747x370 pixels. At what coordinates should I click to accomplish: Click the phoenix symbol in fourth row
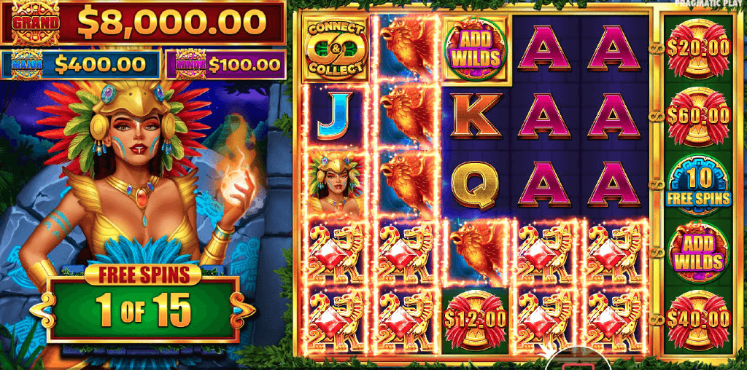(x=476, y=253)
